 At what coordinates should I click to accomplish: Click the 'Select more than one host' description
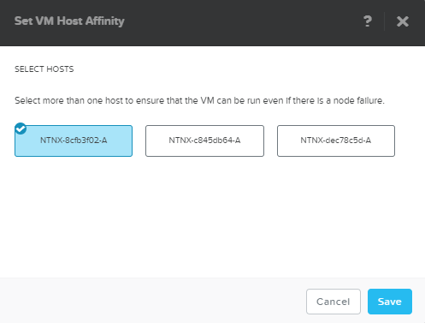[x=199, y=100]
